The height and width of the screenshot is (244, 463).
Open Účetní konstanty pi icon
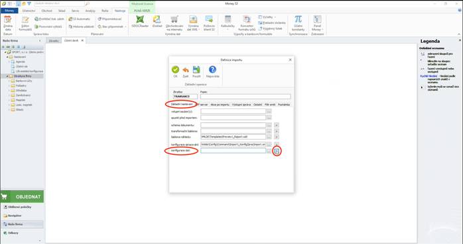click(298, 19)
